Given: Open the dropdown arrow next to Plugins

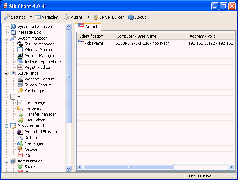Looking at the screenshot, I should click(88, 17).
